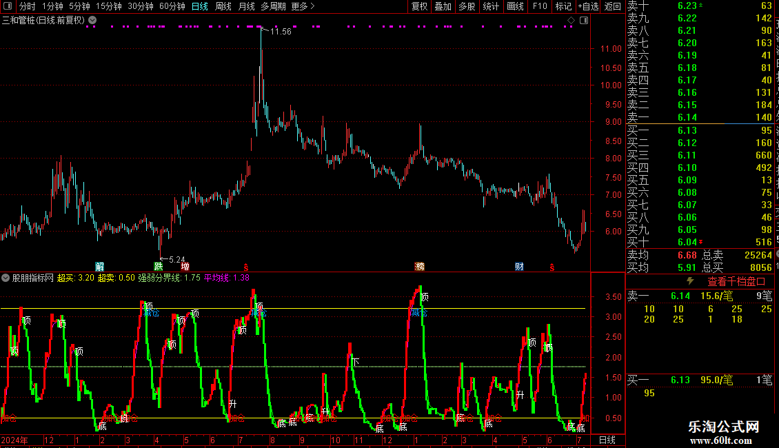This screenshot has height=448, width=779.
Task: Click the F10 company info button
Action: (540, 6)
